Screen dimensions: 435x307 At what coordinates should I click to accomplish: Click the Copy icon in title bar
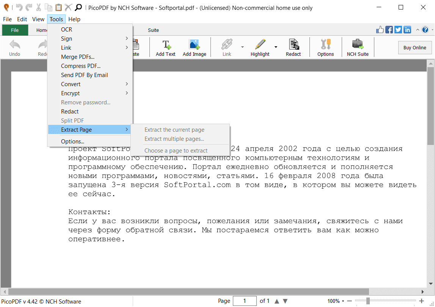[x=49, y=7]
